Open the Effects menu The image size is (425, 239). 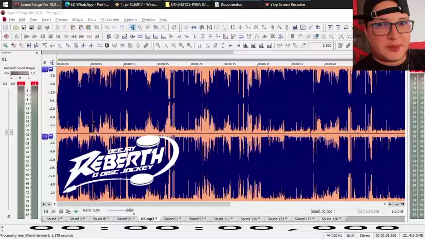(x=77, y=20)
